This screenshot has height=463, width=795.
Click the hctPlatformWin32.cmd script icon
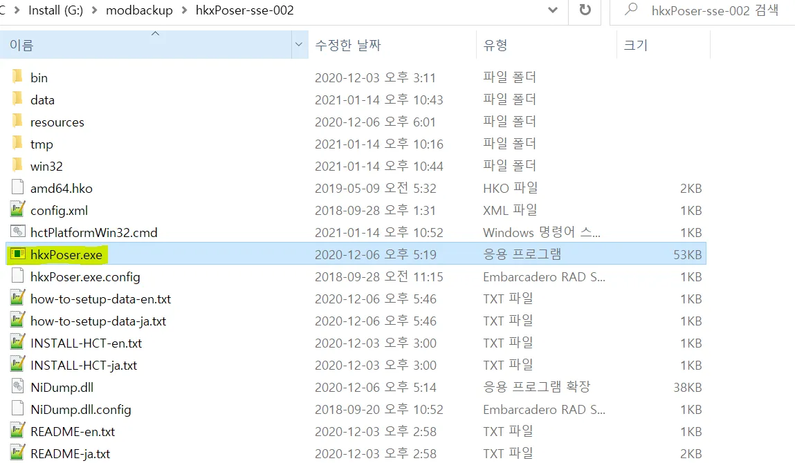pos(18,232)
